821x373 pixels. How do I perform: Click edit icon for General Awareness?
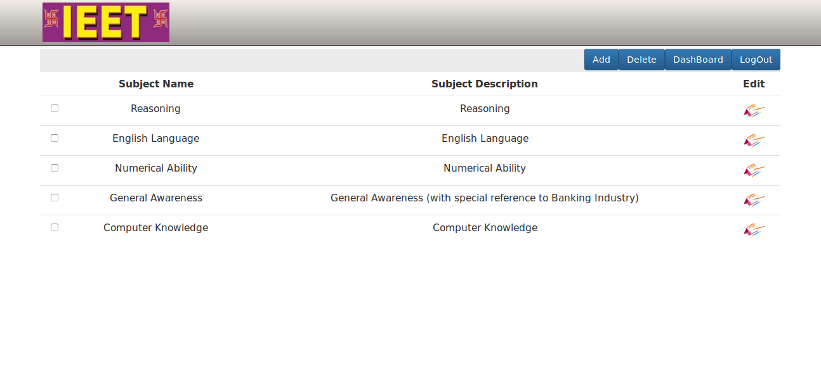754,200
